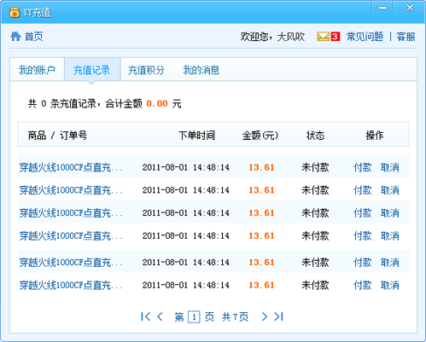Click 付款 on the last order row

[362, 285]
